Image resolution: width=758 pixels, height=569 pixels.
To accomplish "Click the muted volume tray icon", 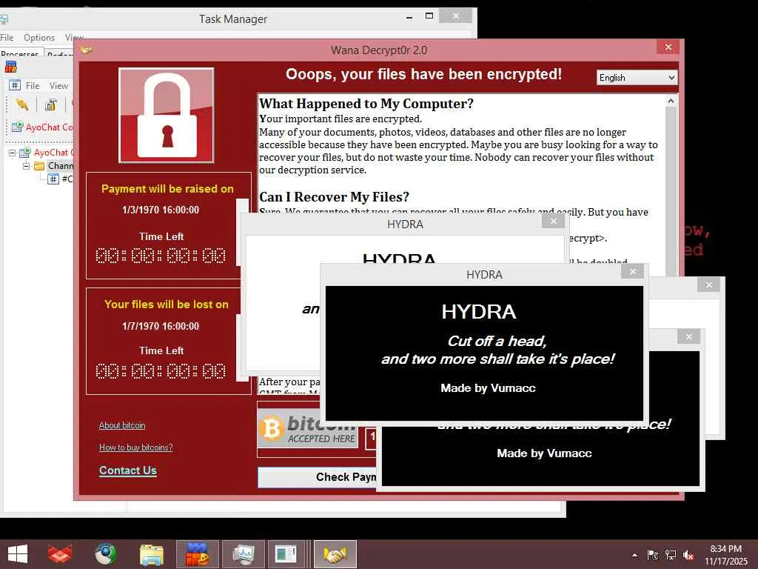I will click(x=688, y=556).
